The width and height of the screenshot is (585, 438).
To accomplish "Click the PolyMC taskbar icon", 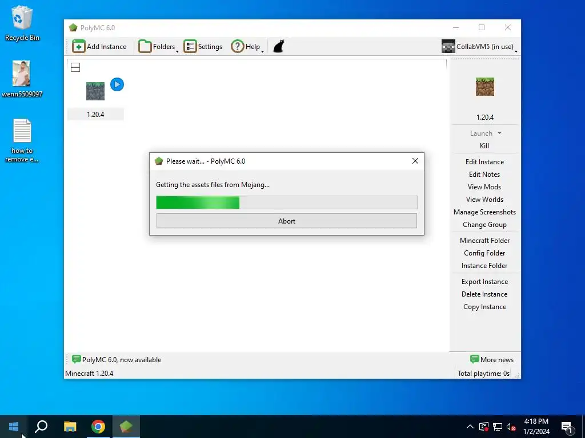I will 126,427.
